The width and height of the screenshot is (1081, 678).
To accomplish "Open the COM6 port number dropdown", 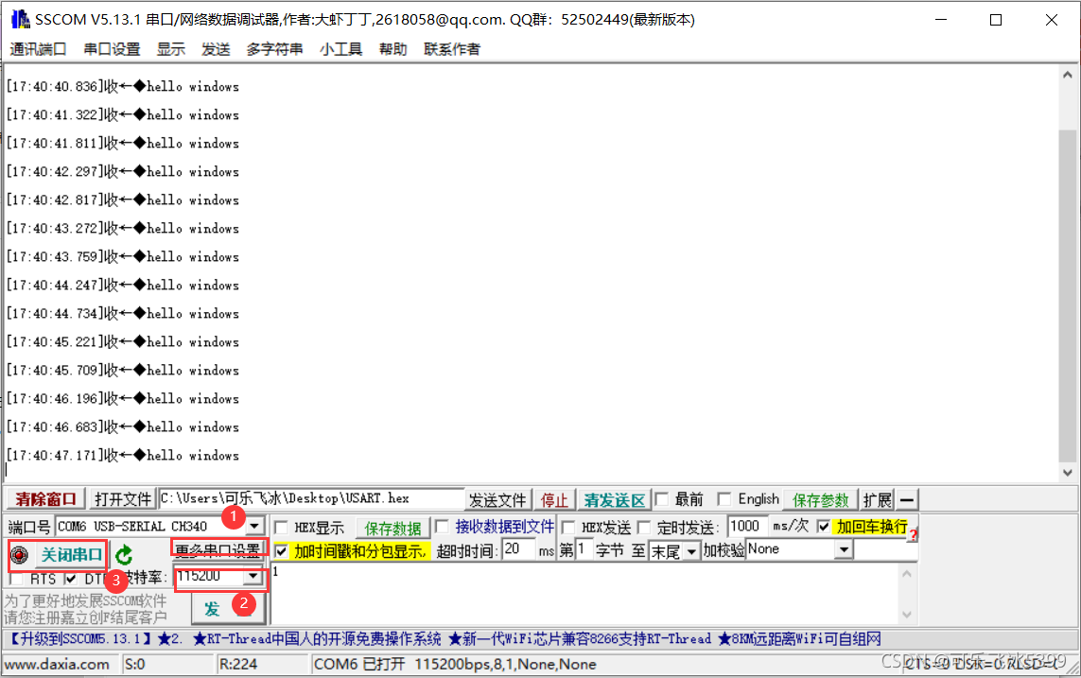I will pos(254,527).
